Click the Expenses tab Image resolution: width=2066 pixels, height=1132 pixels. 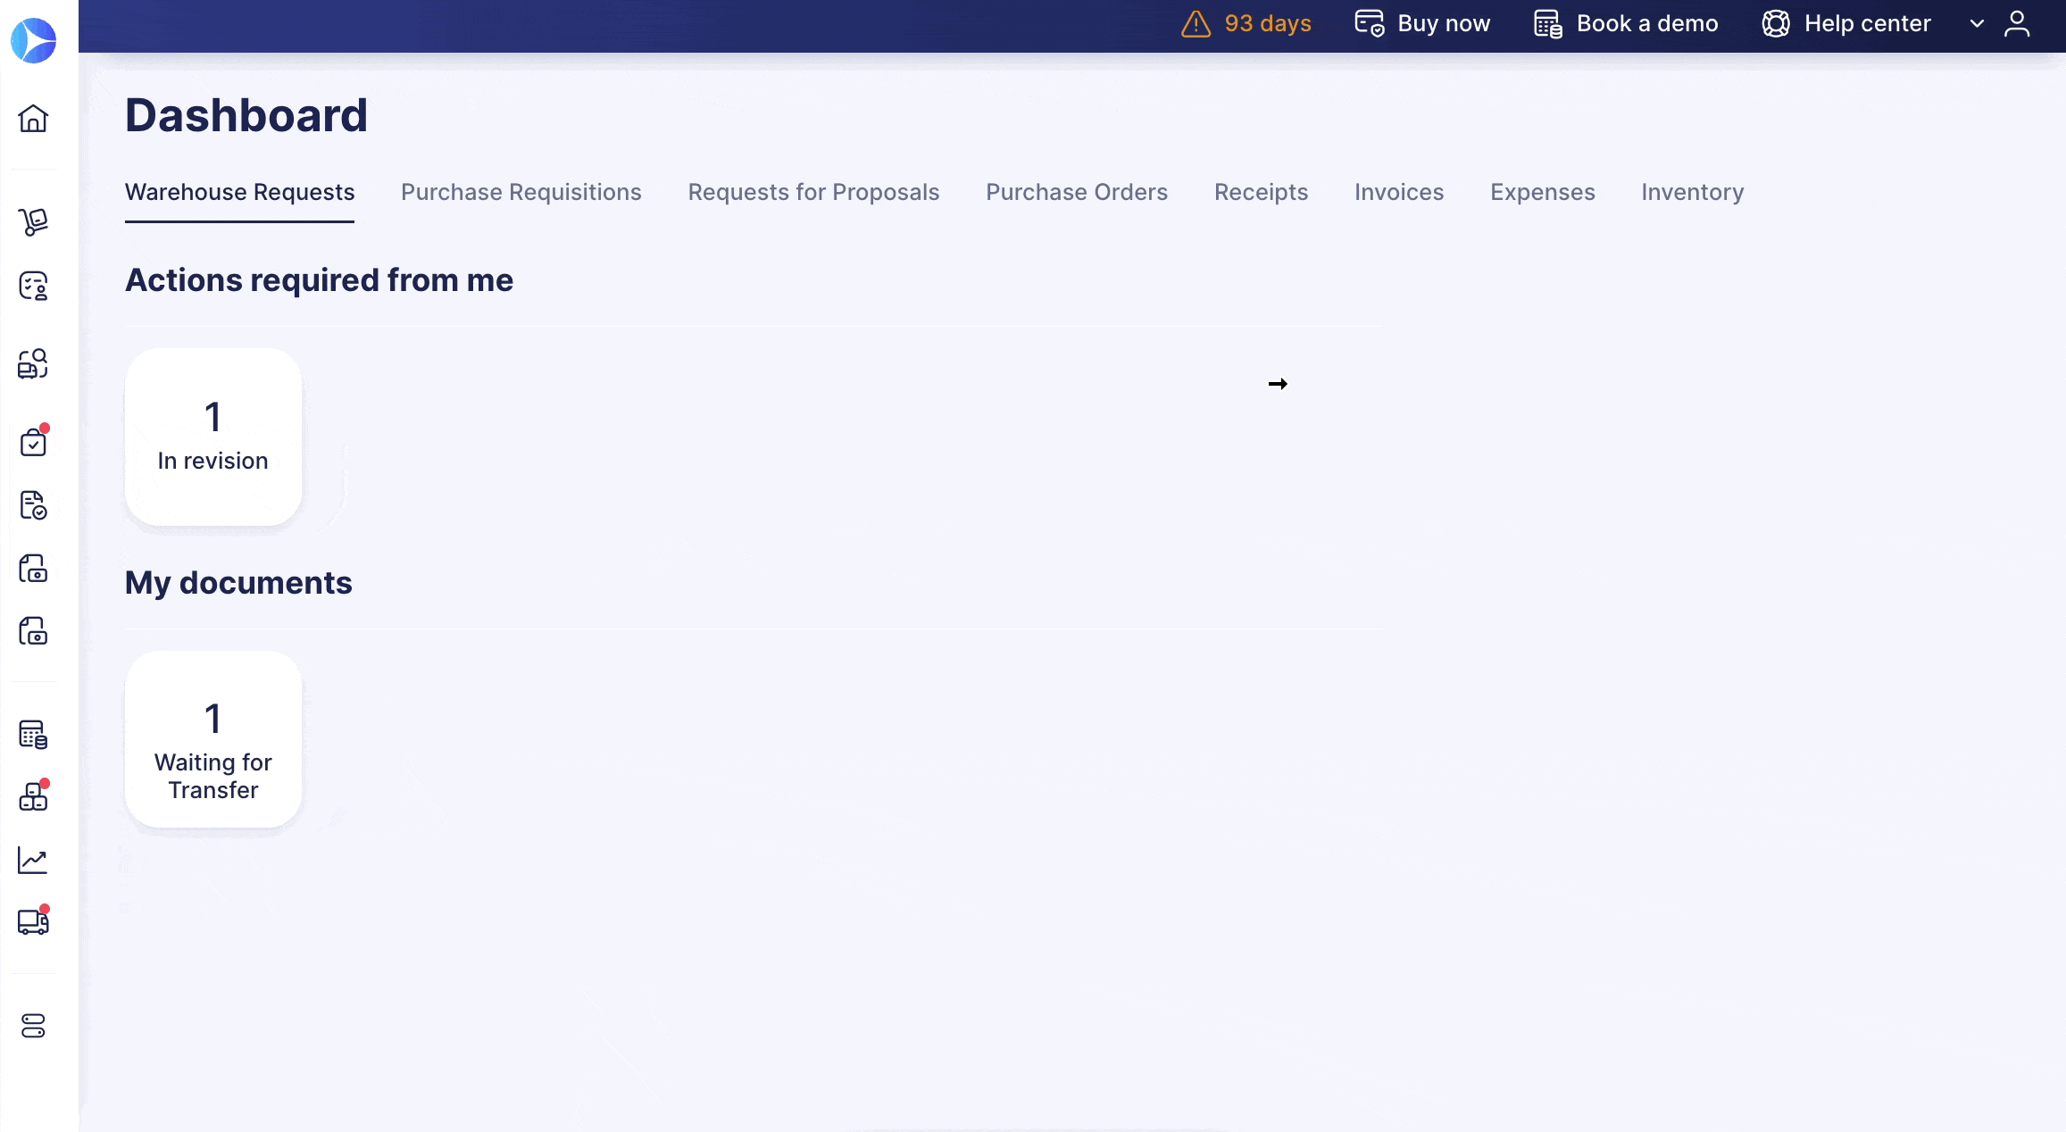(x=1542, y=191)
